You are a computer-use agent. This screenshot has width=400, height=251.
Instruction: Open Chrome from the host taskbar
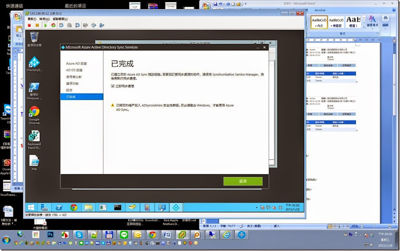click(152, 234)
